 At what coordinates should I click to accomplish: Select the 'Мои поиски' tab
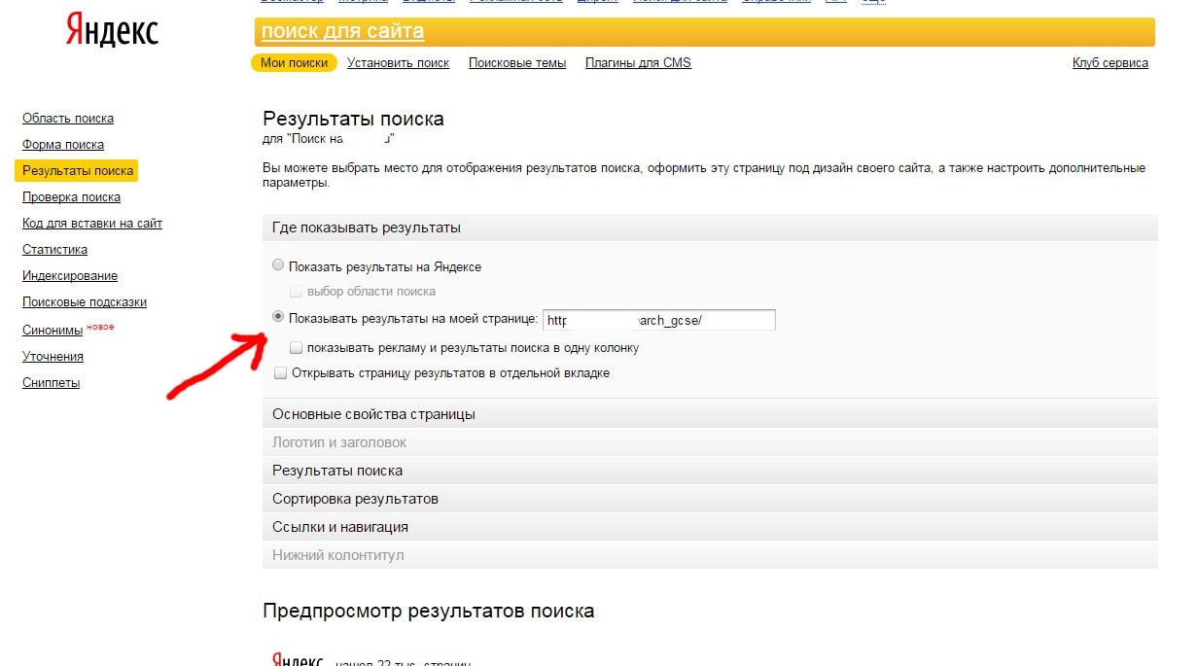click(x=295, y=62)
